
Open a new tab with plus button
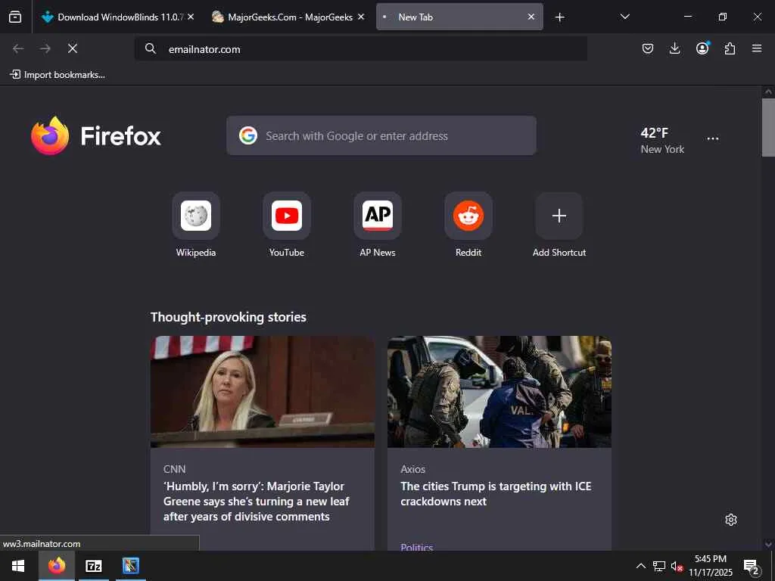(559, 17)
